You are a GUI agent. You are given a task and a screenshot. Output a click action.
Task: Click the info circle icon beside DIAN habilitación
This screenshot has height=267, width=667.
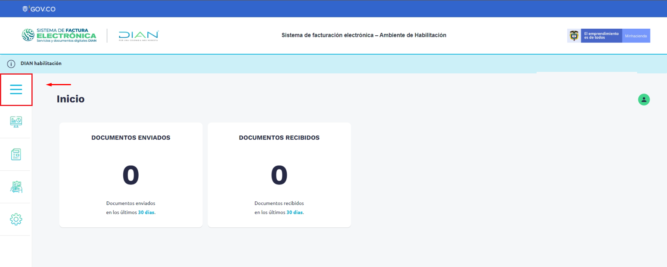pos(11,64)
